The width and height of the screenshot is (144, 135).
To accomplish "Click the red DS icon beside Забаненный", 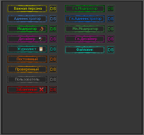I will pos(53,89).
